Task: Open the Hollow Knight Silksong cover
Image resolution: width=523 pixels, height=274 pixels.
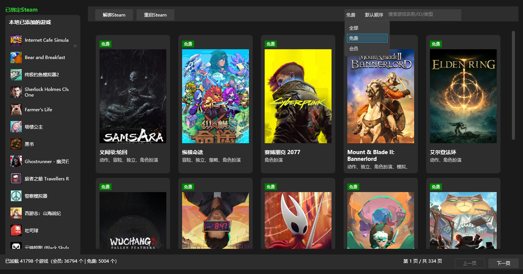Action: pos(298,220)
